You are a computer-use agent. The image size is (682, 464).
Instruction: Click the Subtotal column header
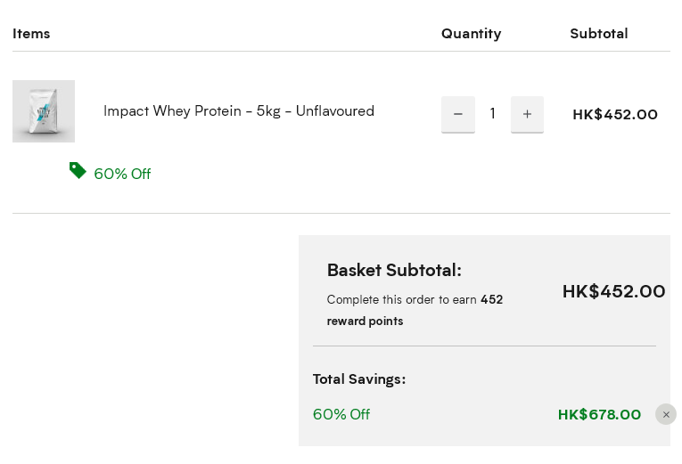tap(599, 34)
